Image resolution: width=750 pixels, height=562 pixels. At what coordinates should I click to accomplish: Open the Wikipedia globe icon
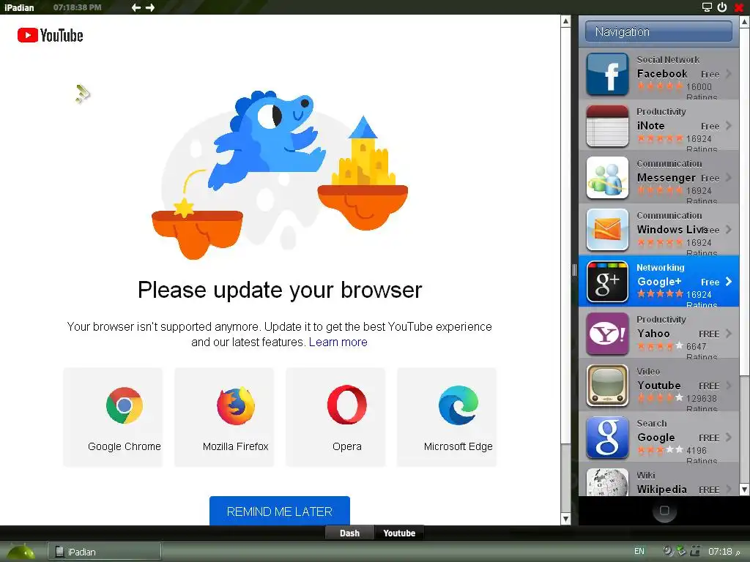pos(607,483)
